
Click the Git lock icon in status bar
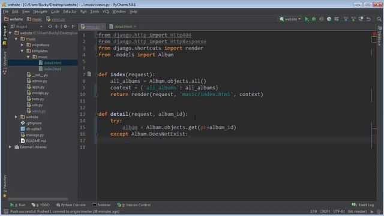pyautogui.click(x=372, y=211)
